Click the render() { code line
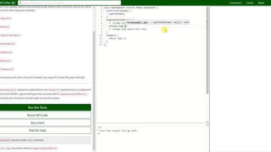This screenshot has width=271, height=152. 112,35
